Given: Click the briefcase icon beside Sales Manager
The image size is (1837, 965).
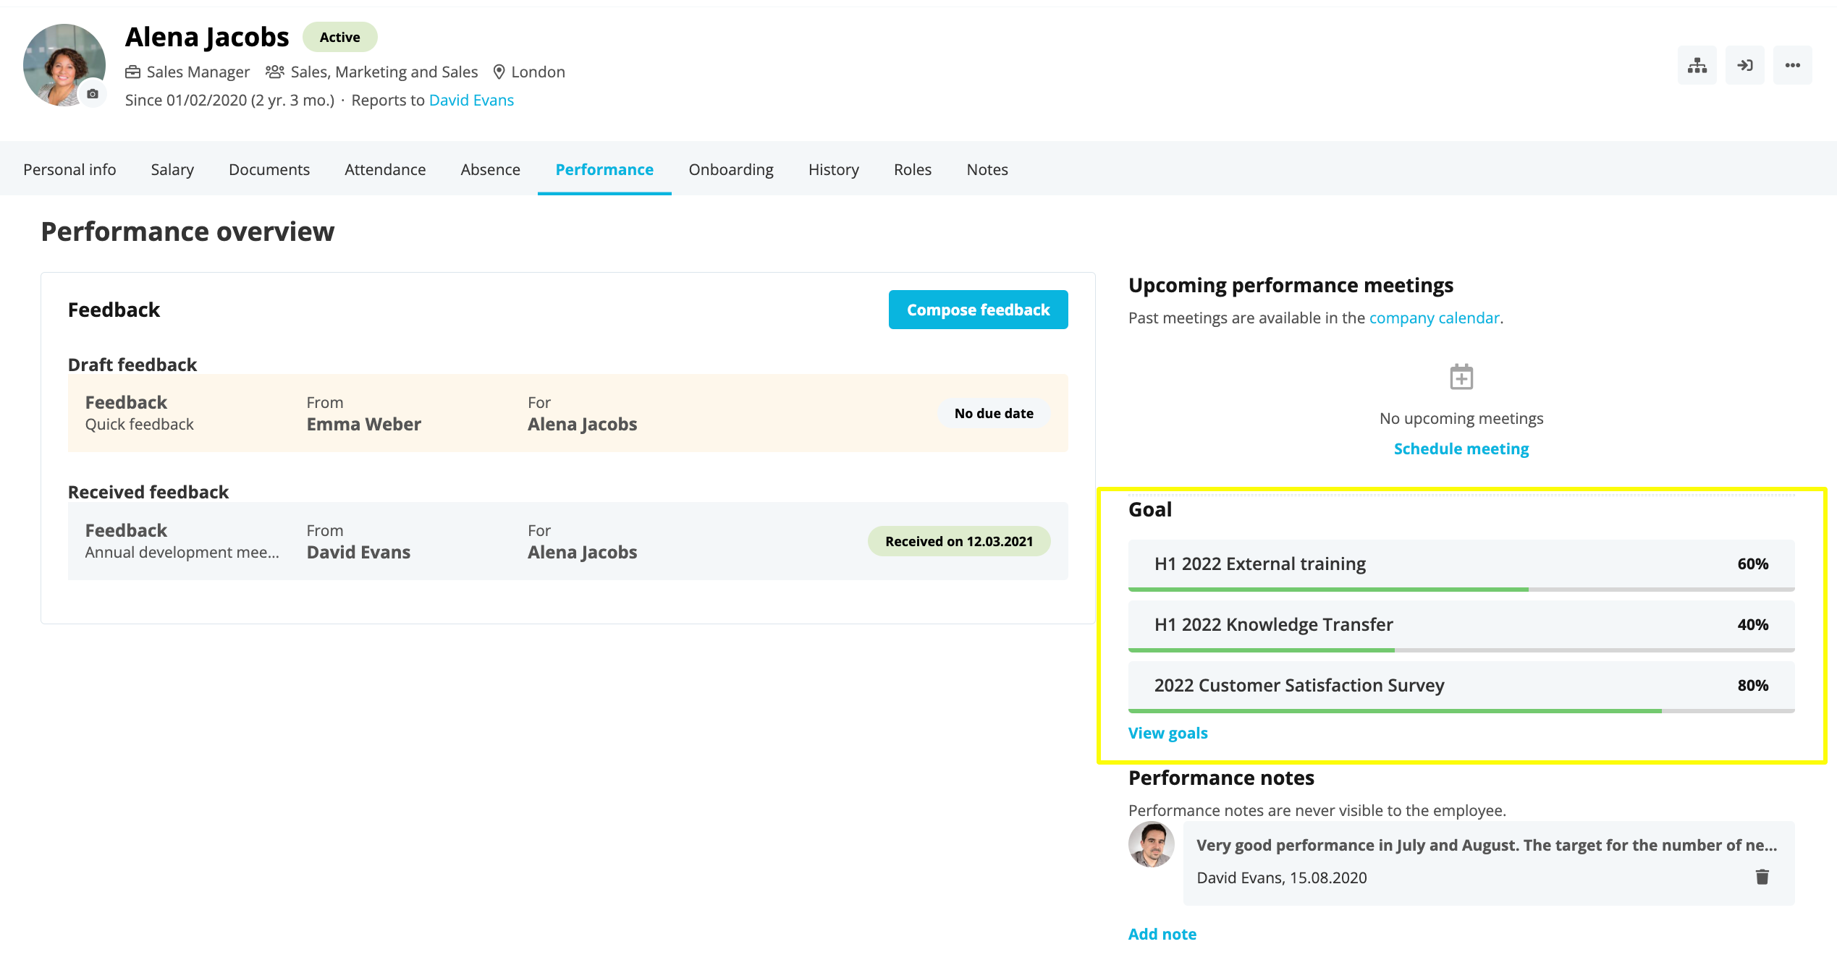Looking at the screenshot, I should pyautogui.click(x=132, y=72).
